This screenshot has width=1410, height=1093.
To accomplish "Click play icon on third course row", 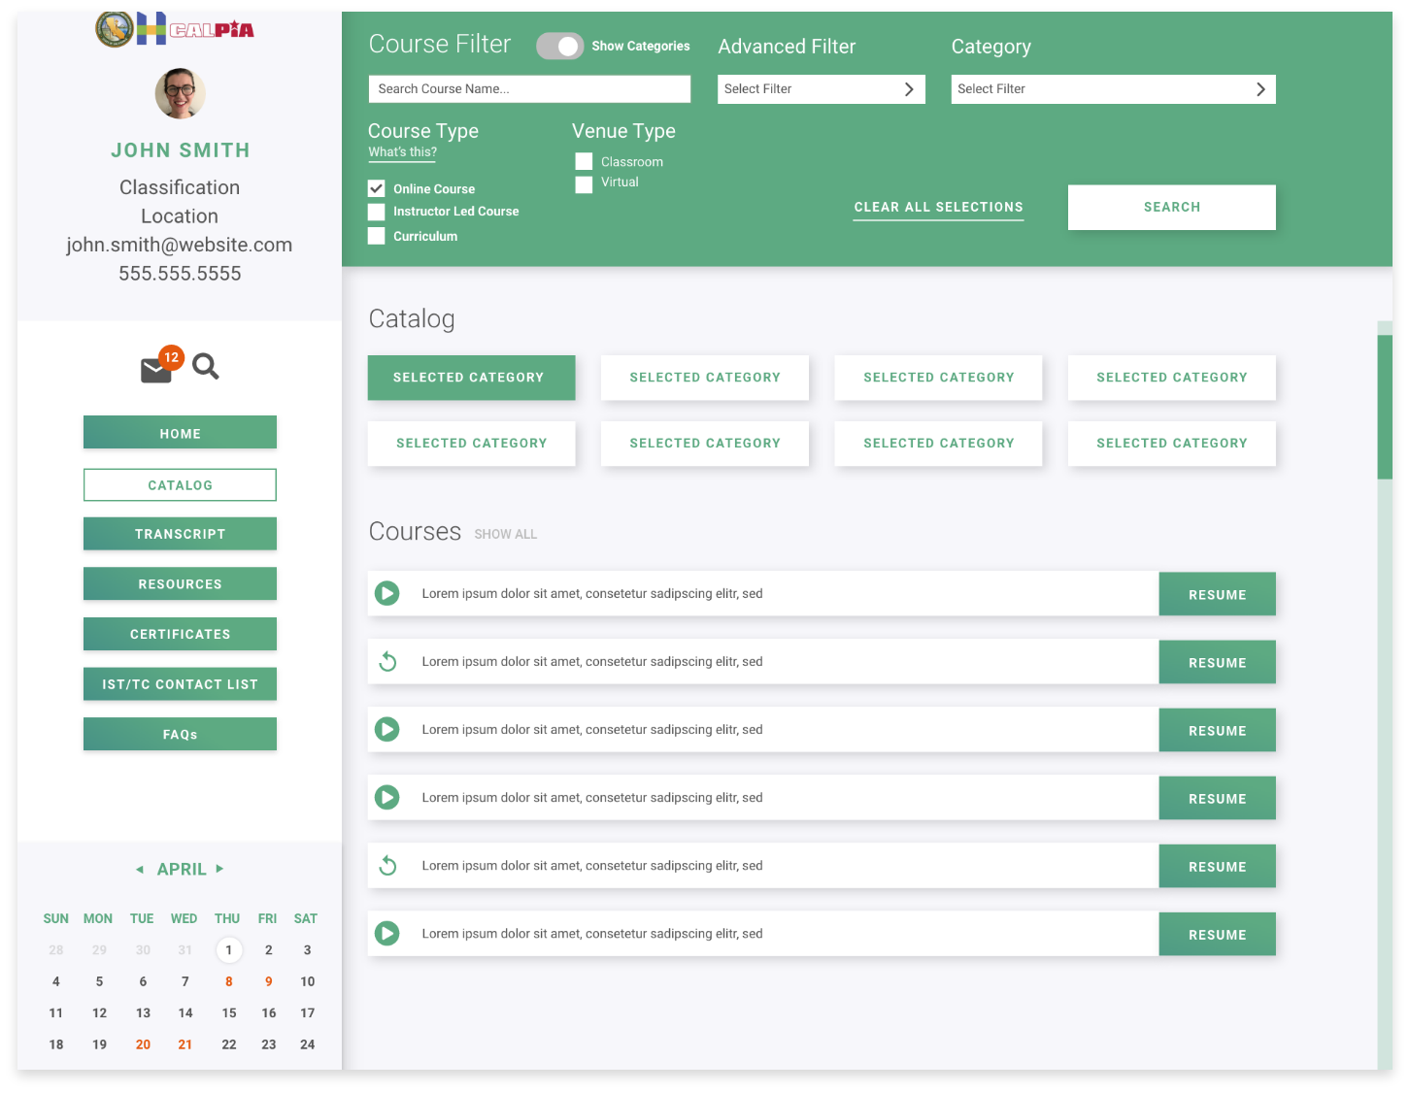I will click(387, 729).
